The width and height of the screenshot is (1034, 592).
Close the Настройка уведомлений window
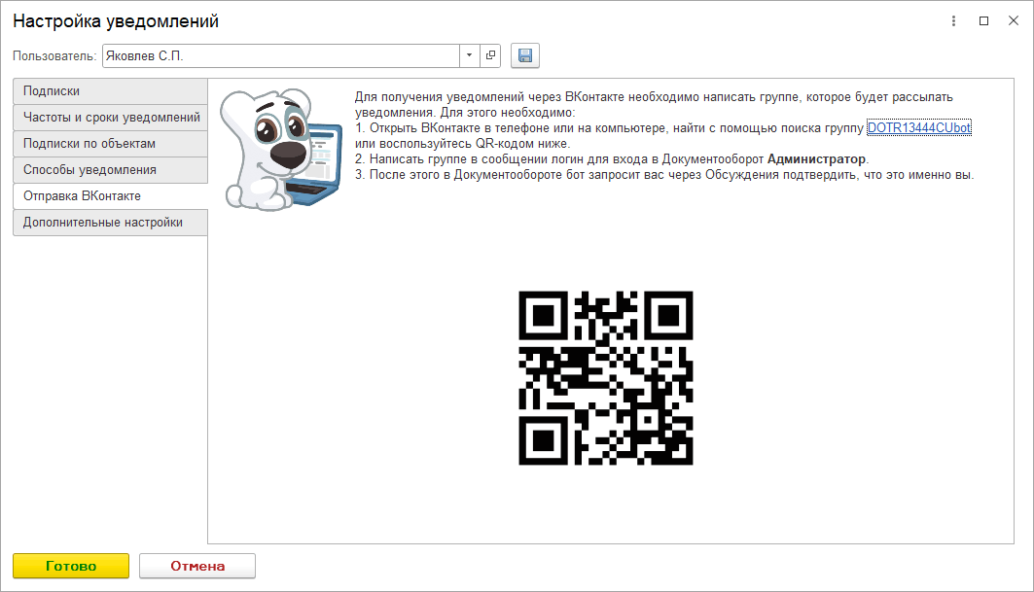click(x=1014, y=21)
